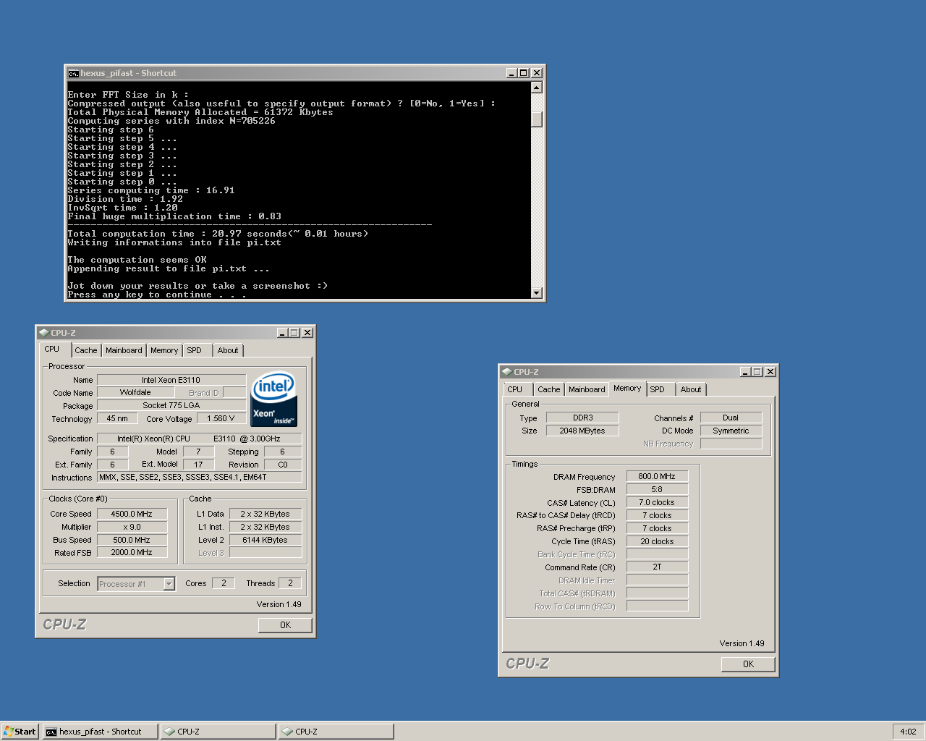Click CAS# Latency value 7.0 clocks
The width and height of the screenshot is (926, 741).
click(657, 502)
